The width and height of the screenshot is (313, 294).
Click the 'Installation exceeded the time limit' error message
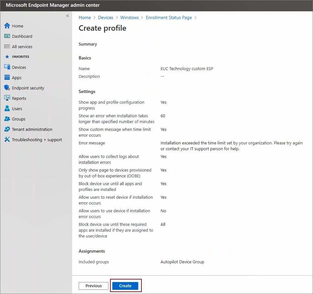coord(231,146)
